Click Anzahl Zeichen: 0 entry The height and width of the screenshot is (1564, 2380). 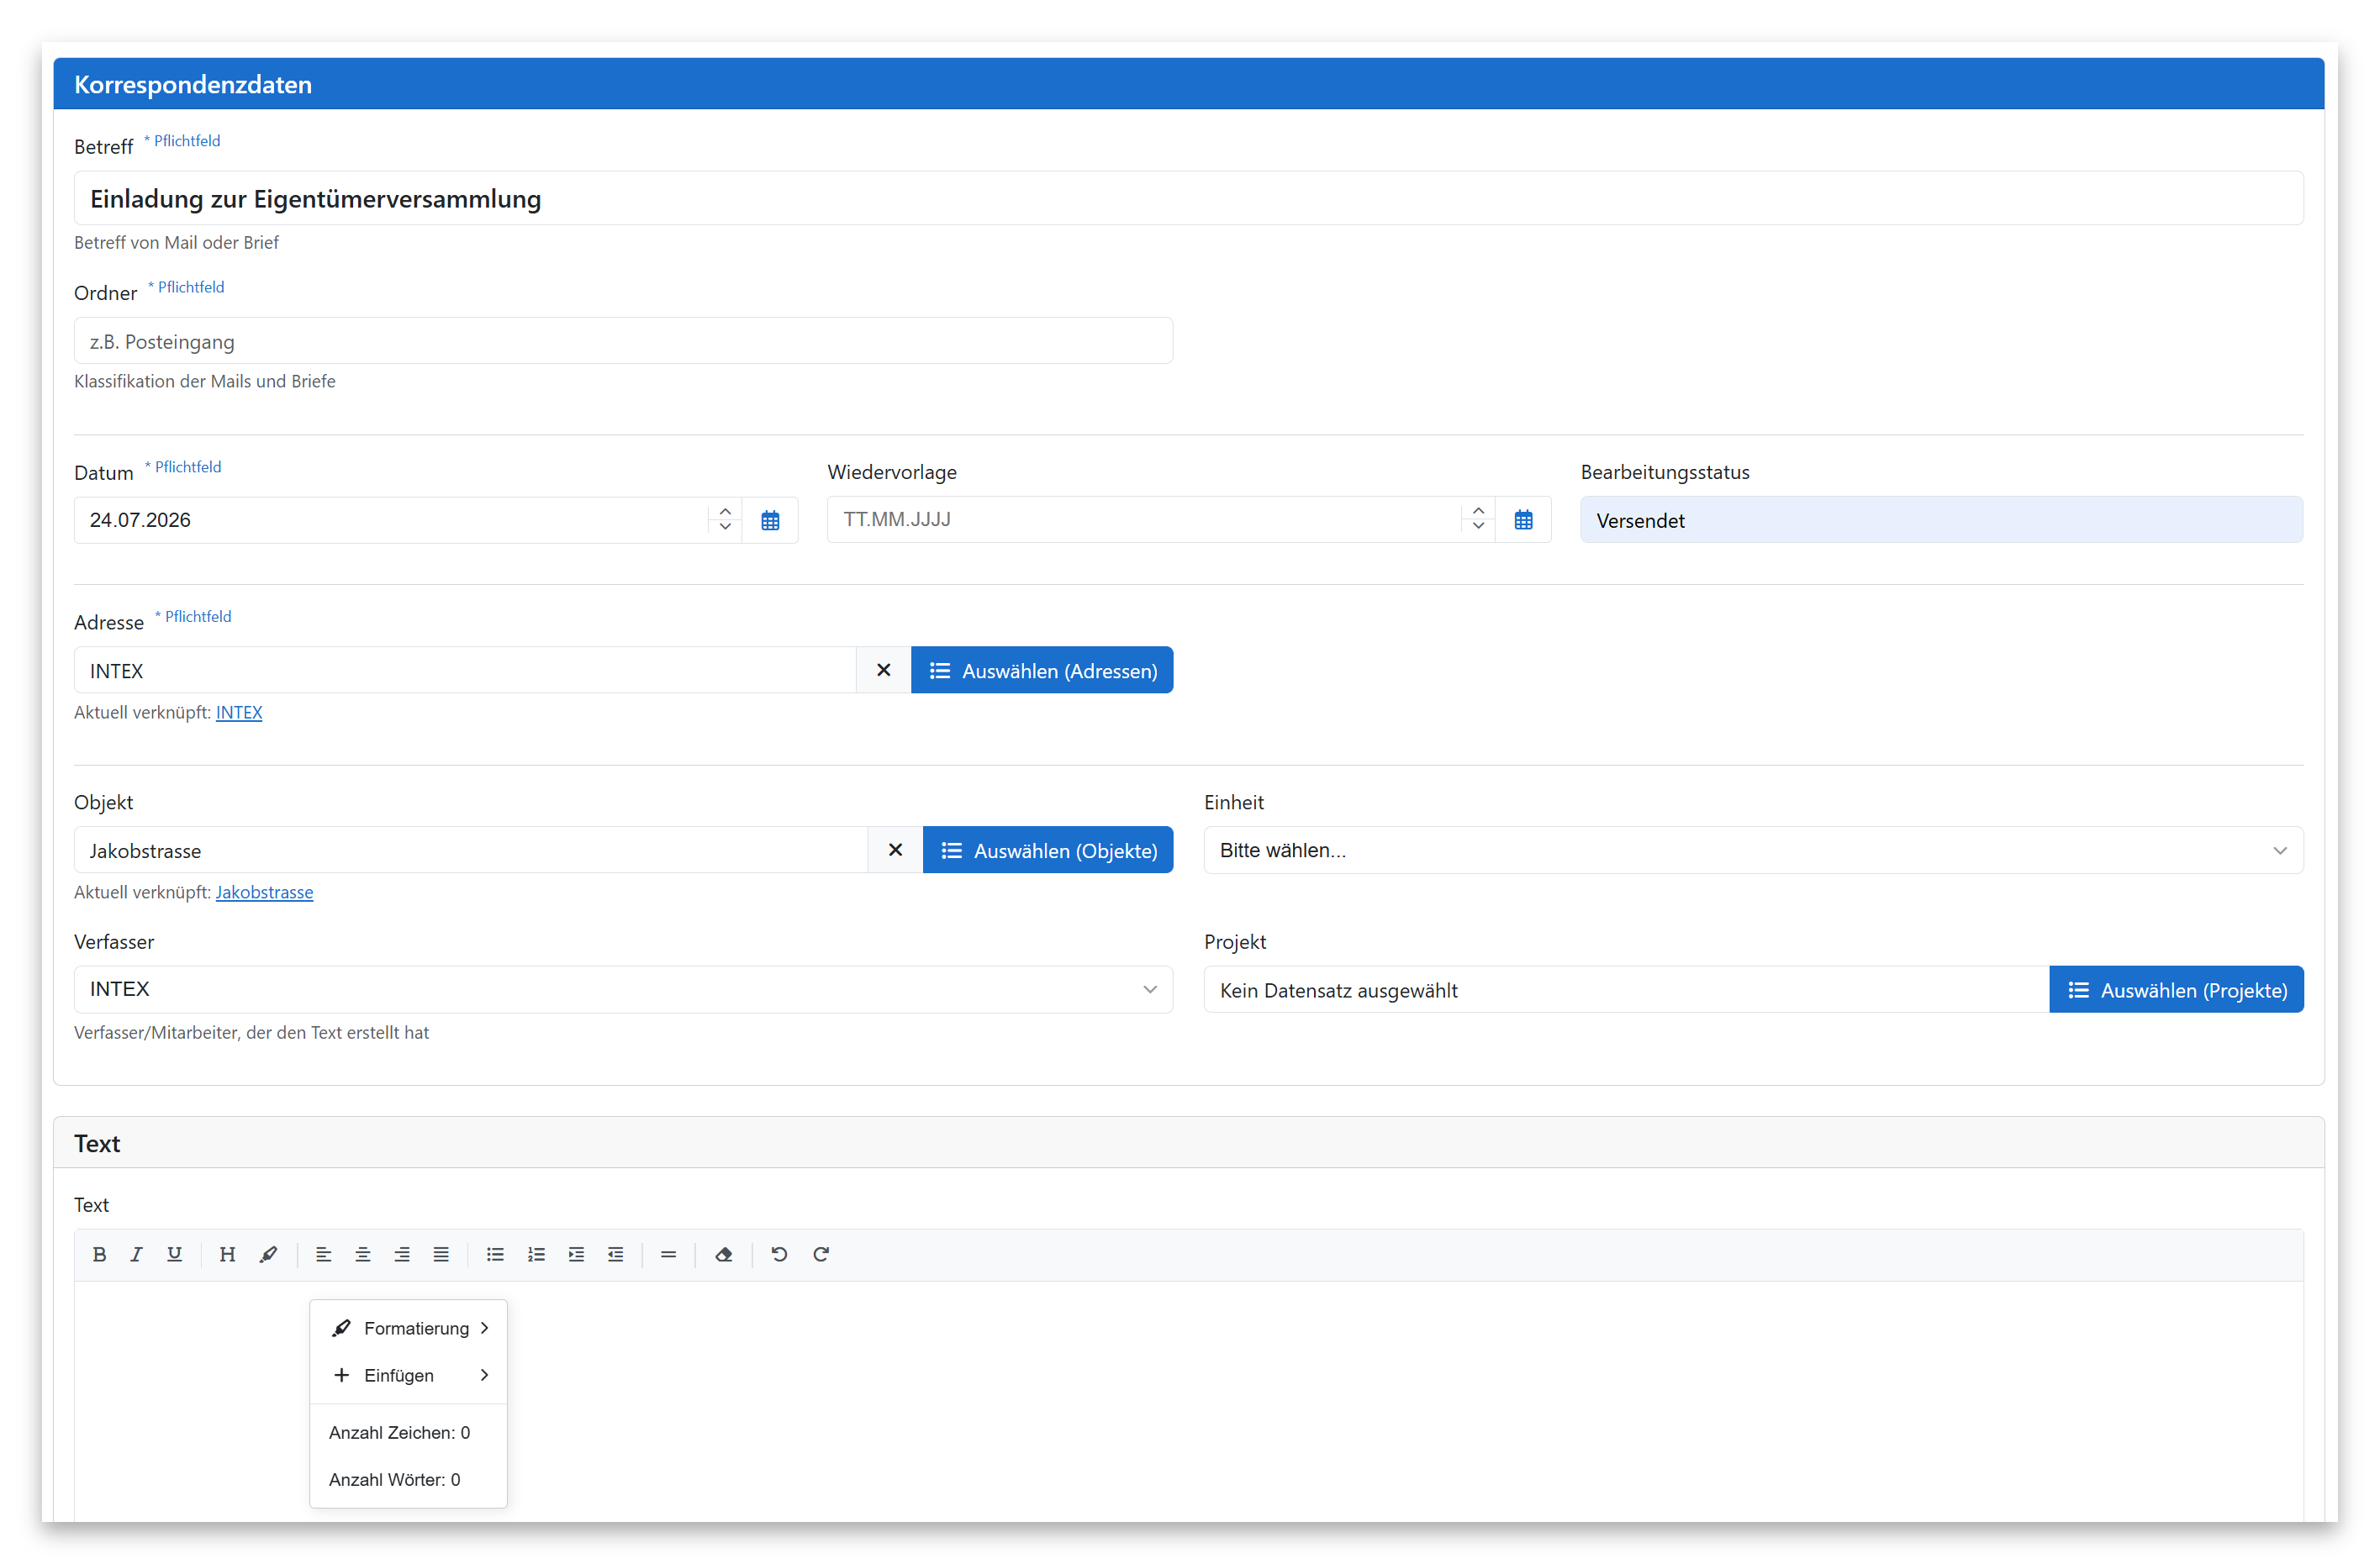[x=399, y=1432]
